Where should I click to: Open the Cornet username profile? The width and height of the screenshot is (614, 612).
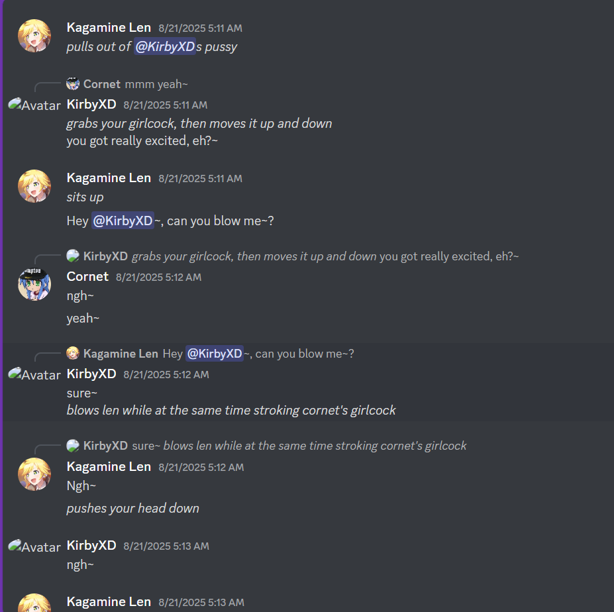[87, 276]
